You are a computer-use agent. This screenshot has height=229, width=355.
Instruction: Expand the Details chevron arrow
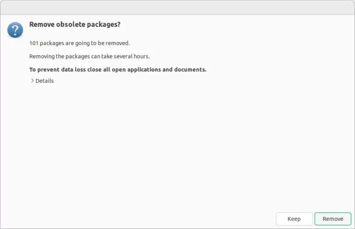(x=32, y=80)
